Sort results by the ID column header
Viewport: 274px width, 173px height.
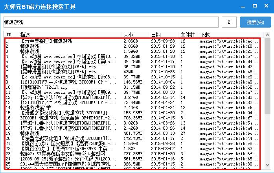click(x=9, y=35)
